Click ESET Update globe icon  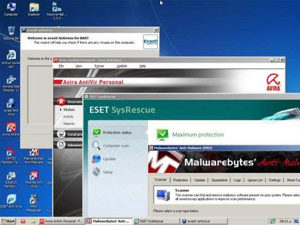click(x=96, y=158)
